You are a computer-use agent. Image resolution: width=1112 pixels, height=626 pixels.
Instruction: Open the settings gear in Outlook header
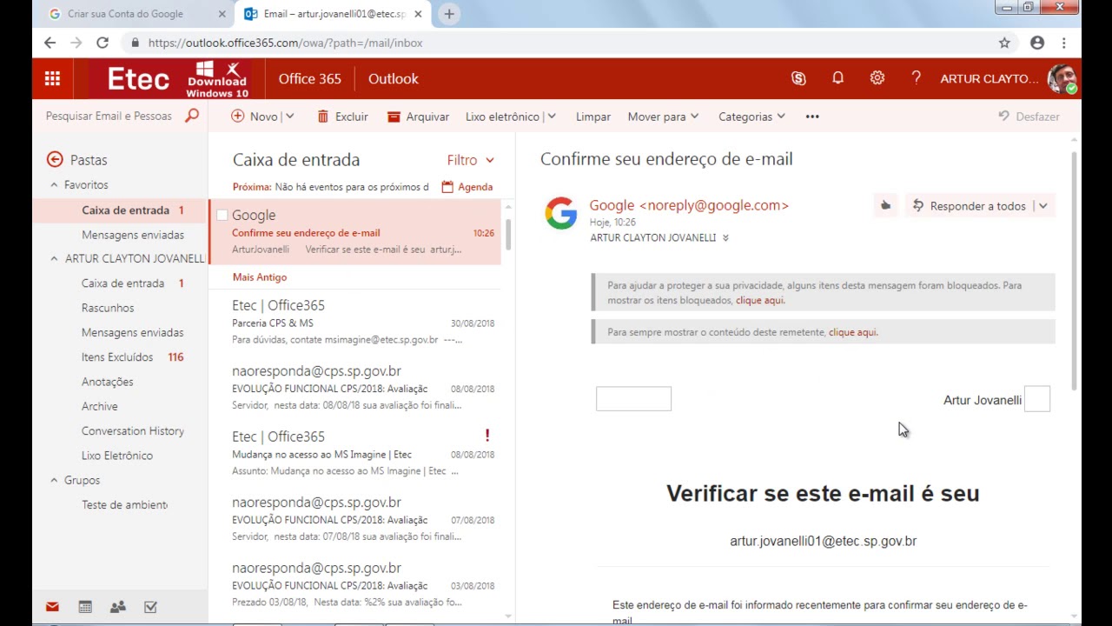[x=877, y=78]
